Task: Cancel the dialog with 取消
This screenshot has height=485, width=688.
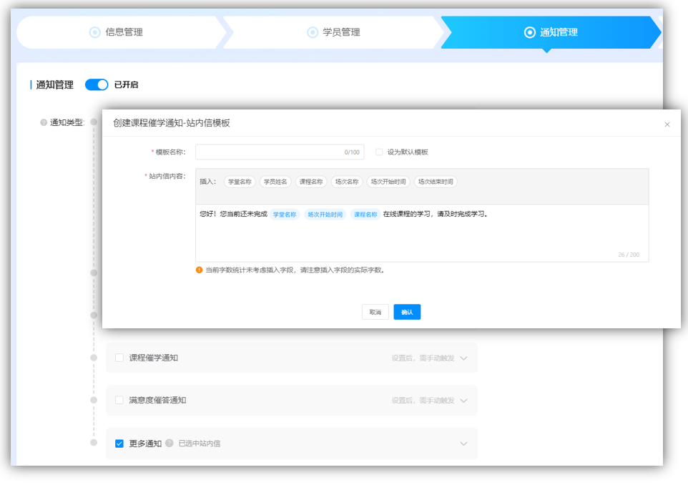Action: (x=375, y=311)
